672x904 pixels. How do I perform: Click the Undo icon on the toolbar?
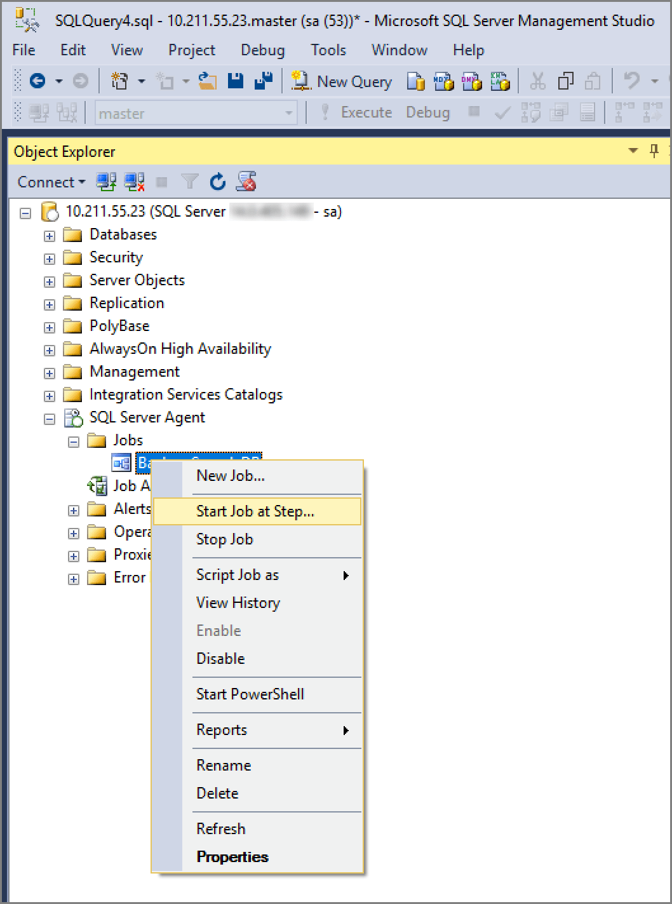click(x=631, y=81)
